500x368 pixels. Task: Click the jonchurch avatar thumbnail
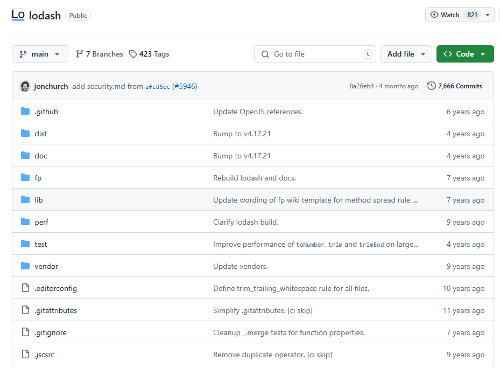tap(25, 86)
